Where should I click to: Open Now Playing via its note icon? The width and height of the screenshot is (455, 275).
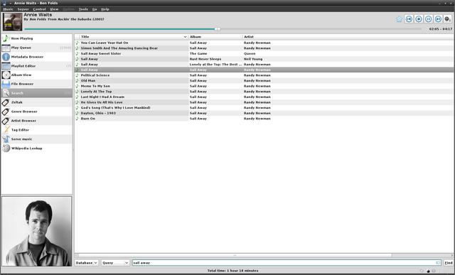[x=6, y=38]
